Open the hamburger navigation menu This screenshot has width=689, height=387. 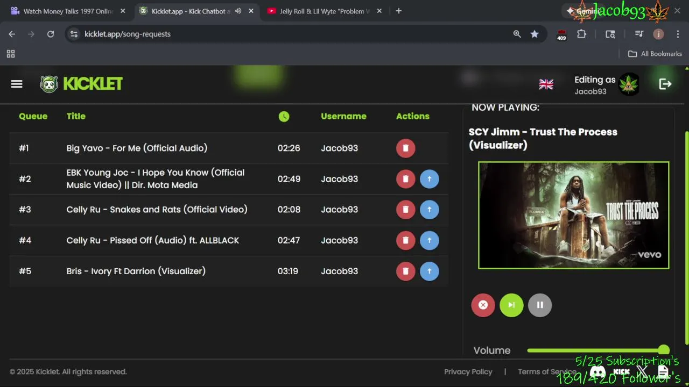[x=17, y=84]
